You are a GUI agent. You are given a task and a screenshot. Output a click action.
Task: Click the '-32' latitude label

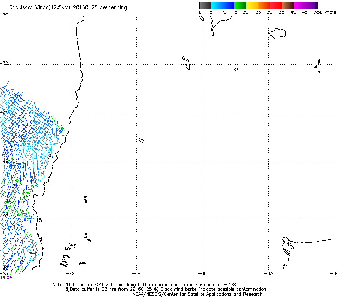[x=4, y=63]
